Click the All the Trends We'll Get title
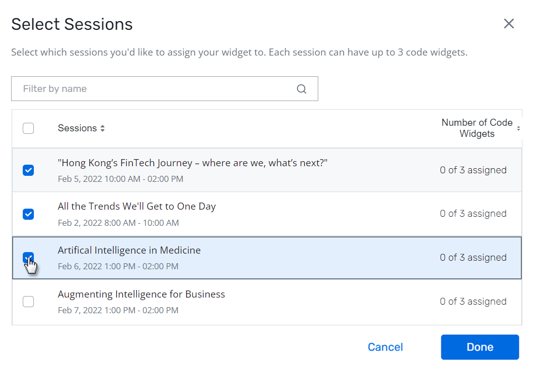This screenshot has height=390, width=536. (x=137, y=207)
